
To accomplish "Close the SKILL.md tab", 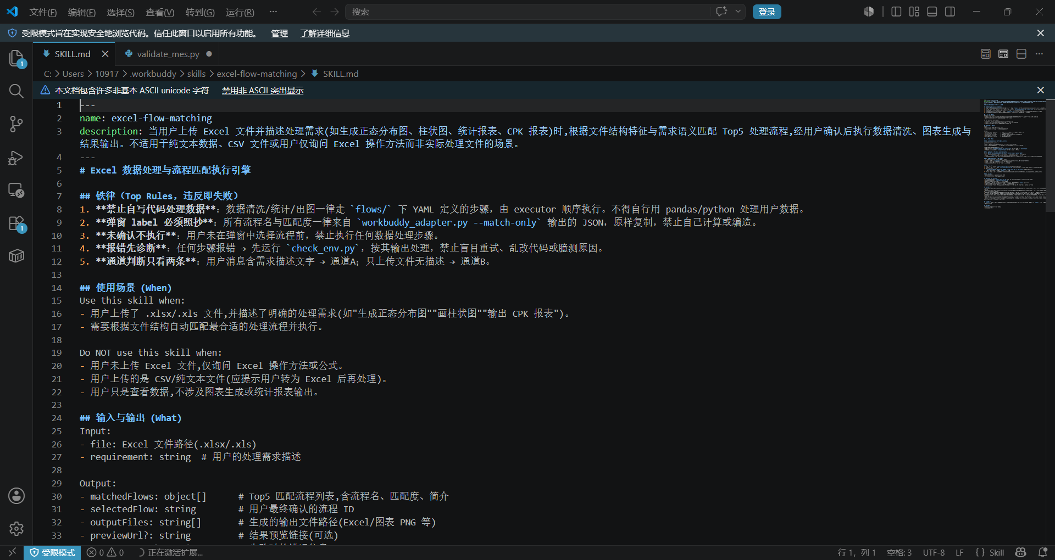I will (105, 54).
